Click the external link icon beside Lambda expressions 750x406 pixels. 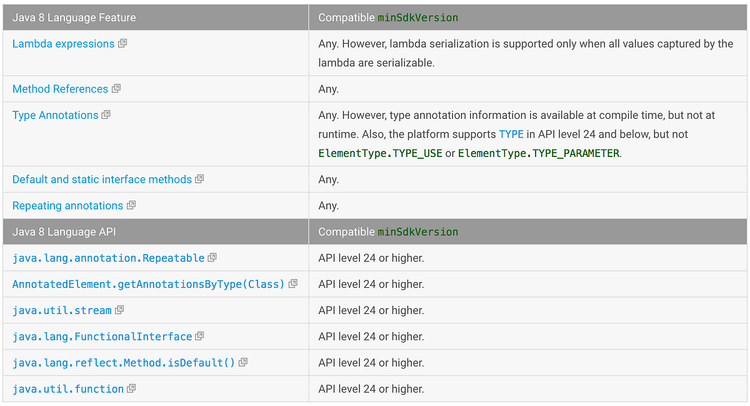122,44
